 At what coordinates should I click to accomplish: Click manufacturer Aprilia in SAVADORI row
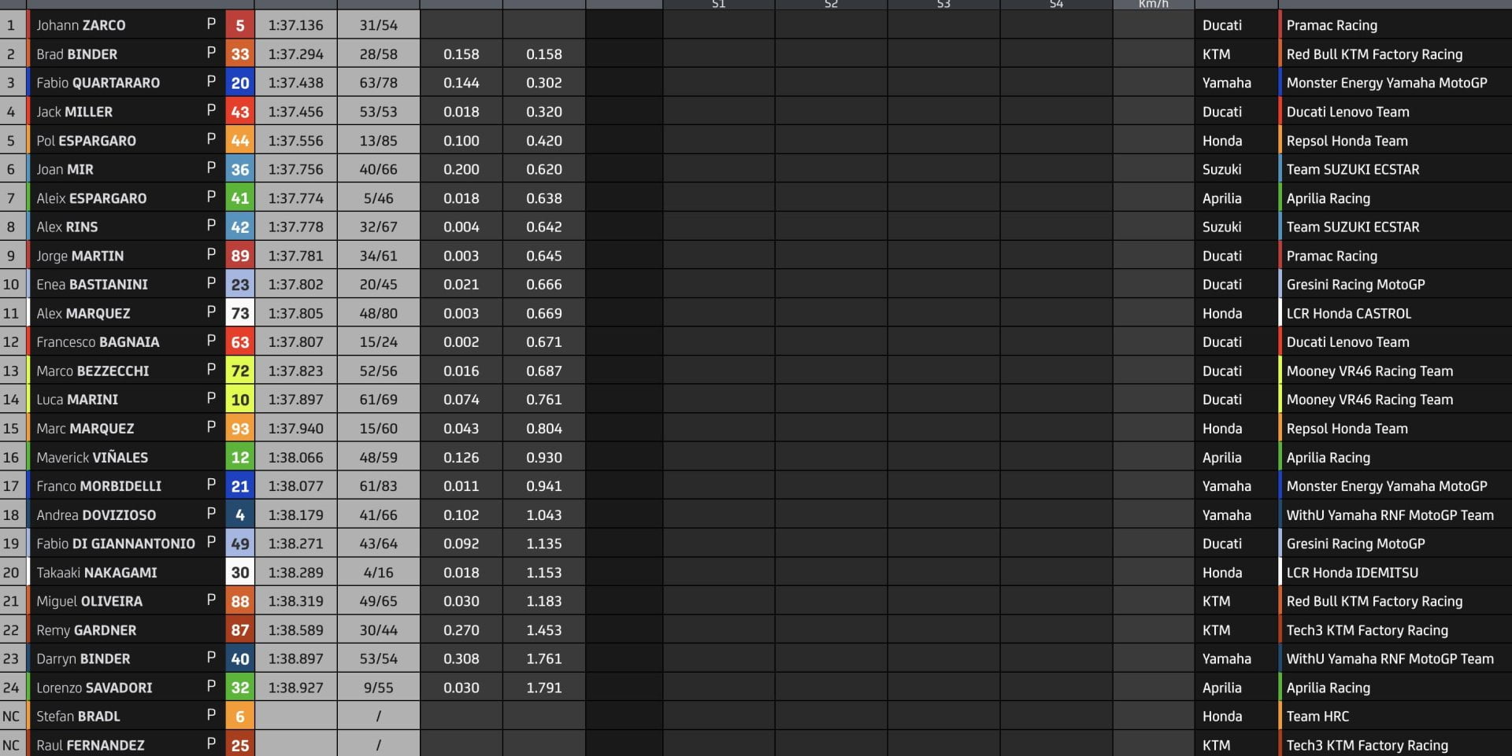click(x=1221, y=688)
